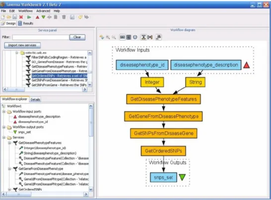
Task: Click the GetOrderedSNPs diagram node
Action: (163, 151)
